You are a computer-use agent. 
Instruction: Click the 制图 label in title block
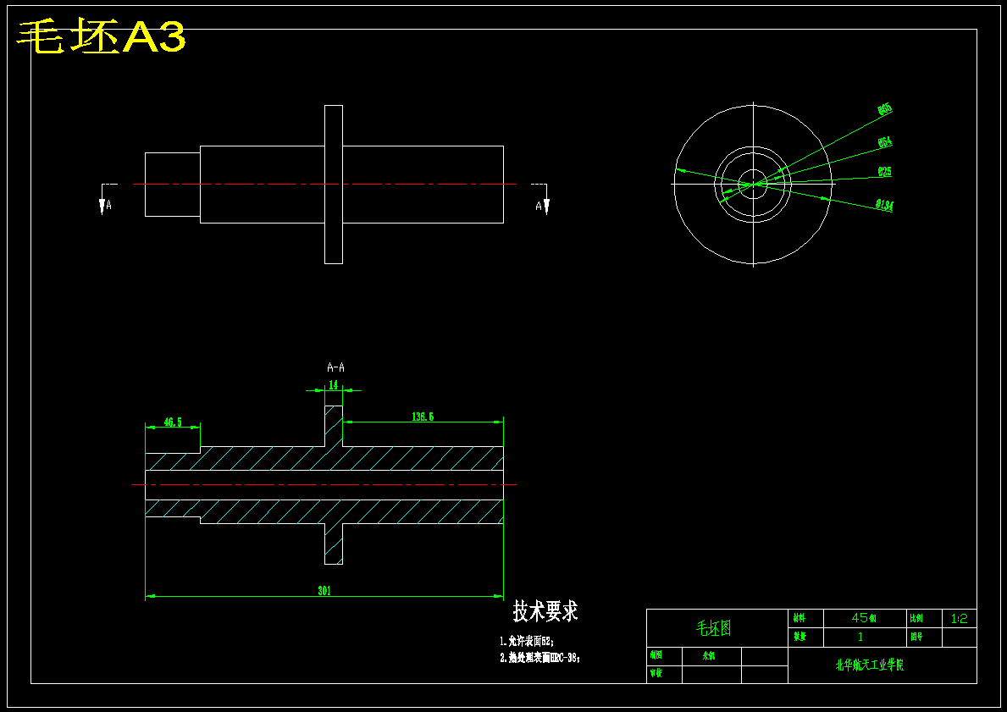656,655
